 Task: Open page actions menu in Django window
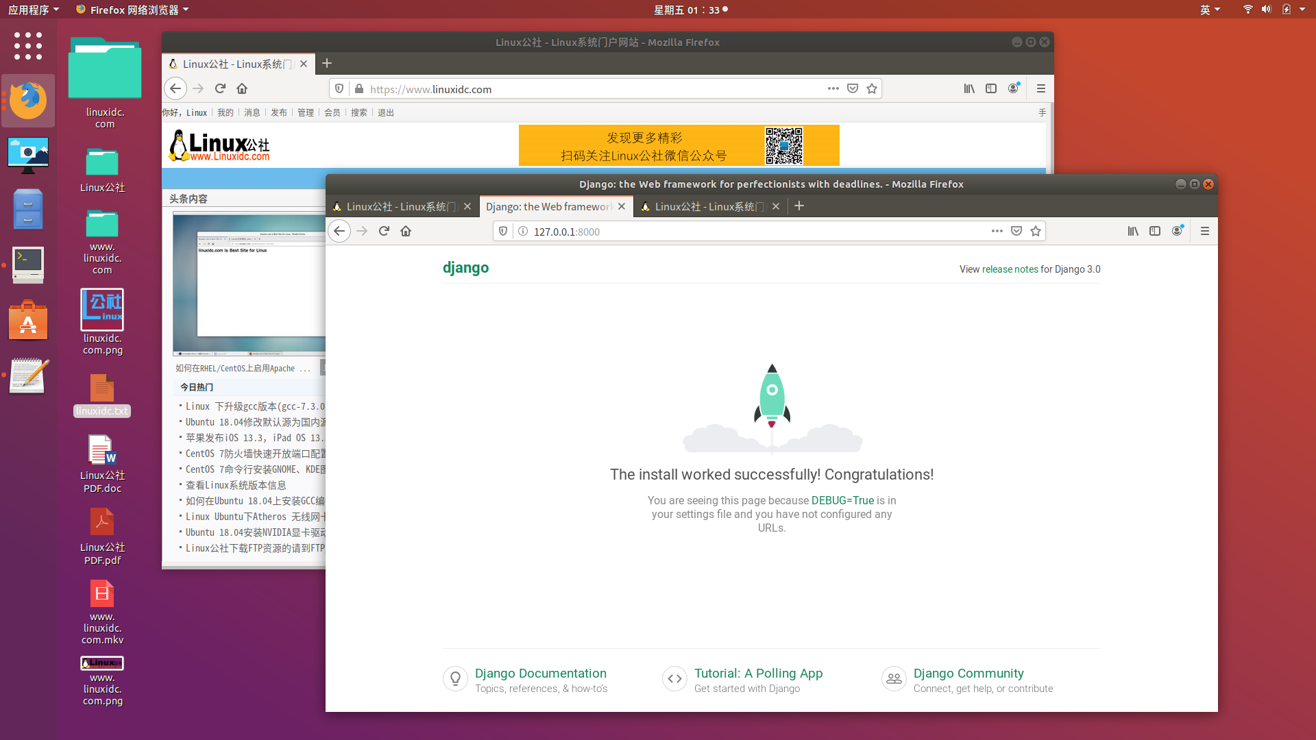coord(997,232)
